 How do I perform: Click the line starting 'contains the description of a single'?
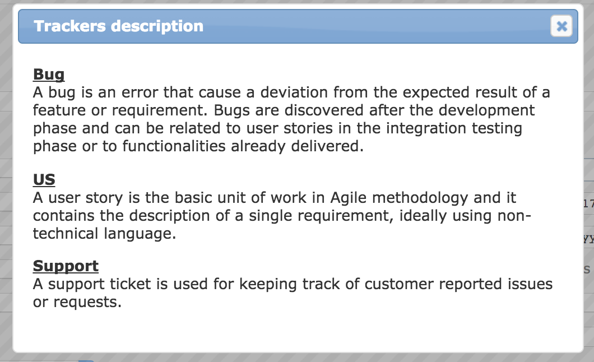click(x=282, y=216)
